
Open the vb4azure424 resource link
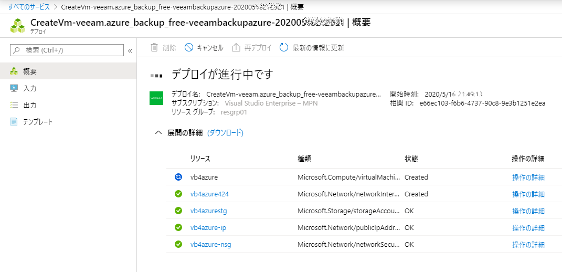pos(209,194)
